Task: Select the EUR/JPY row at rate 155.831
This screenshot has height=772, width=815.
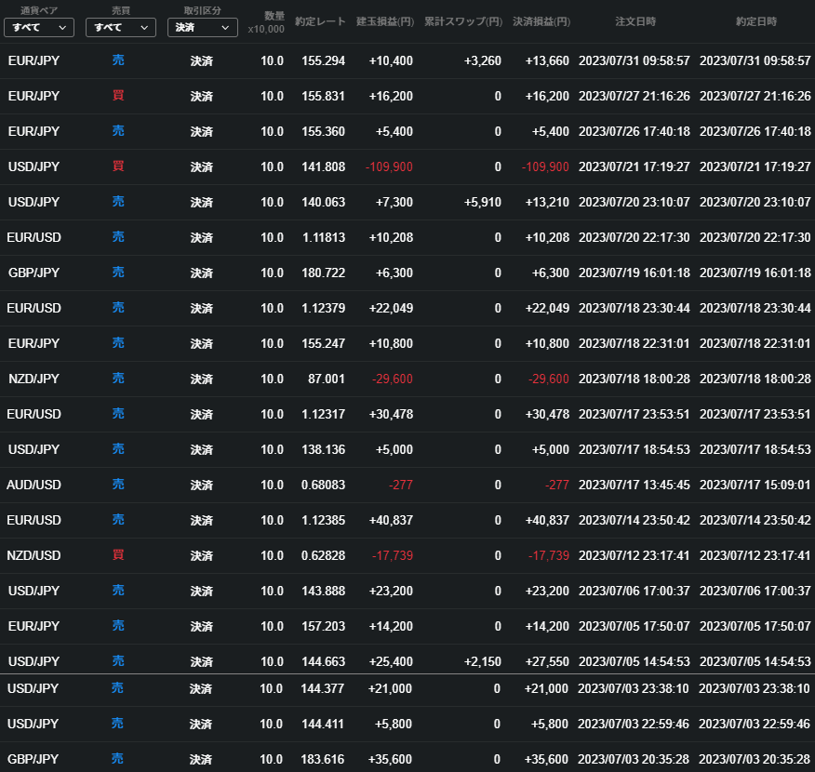Action: pyautogui.click(x=407, y=96)
